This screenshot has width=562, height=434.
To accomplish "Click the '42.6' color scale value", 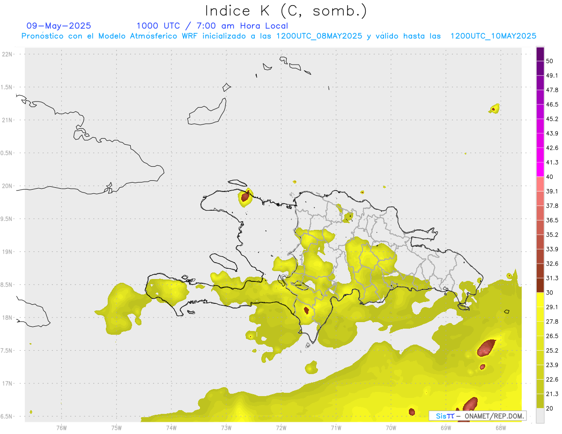I will pos(552,148).
